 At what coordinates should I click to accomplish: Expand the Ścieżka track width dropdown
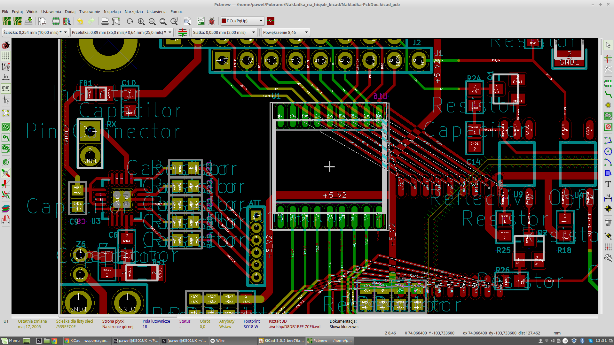65,32
